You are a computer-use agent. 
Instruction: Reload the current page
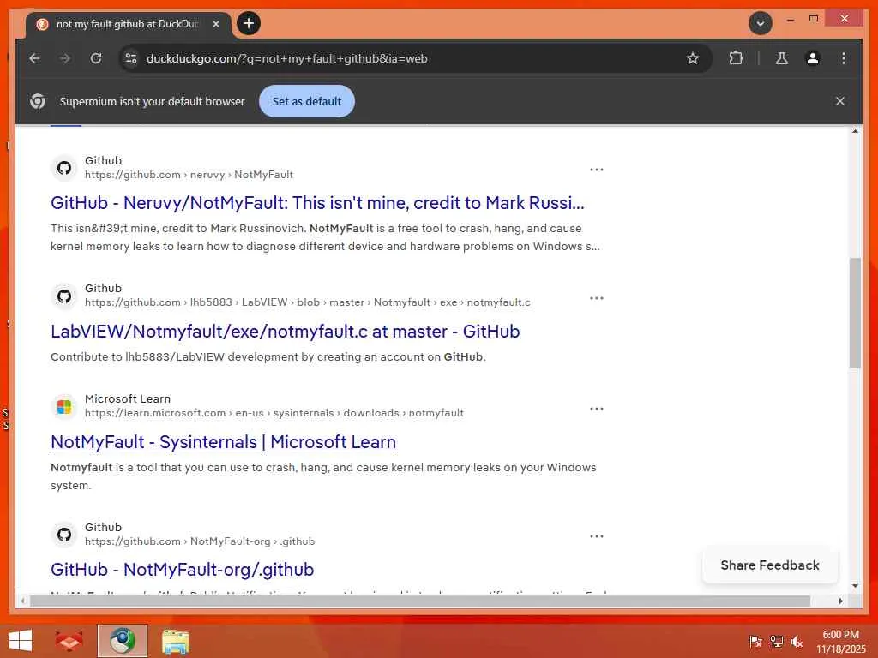pos(96,58)
